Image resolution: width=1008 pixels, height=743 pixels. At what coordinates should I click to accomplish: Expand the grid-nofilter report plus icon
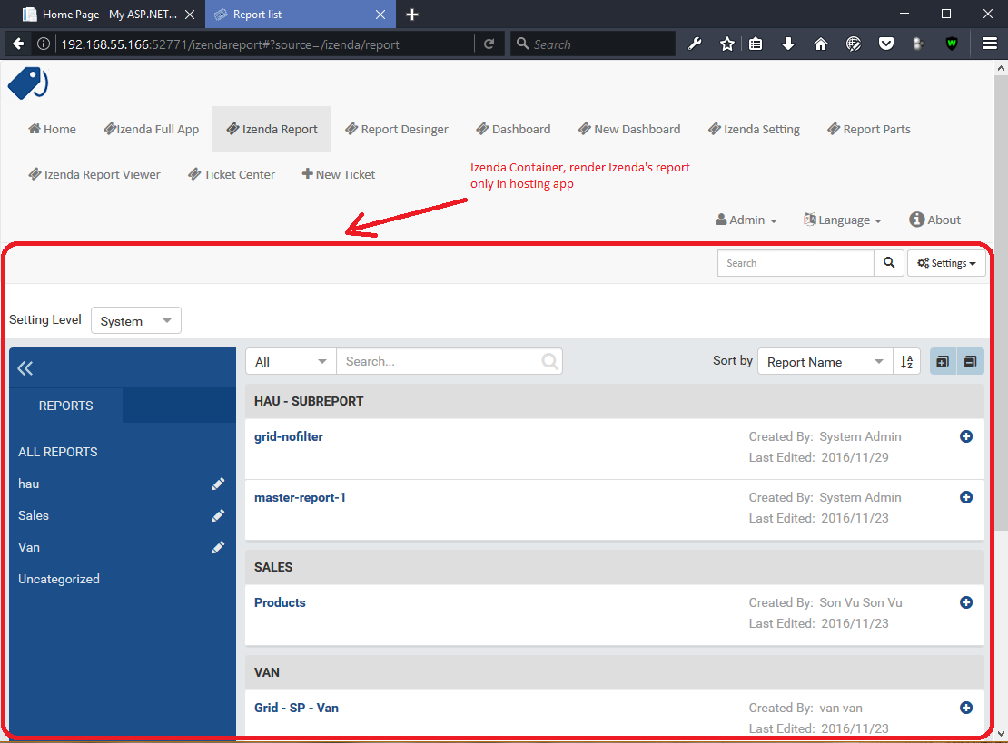click(965, 436)
